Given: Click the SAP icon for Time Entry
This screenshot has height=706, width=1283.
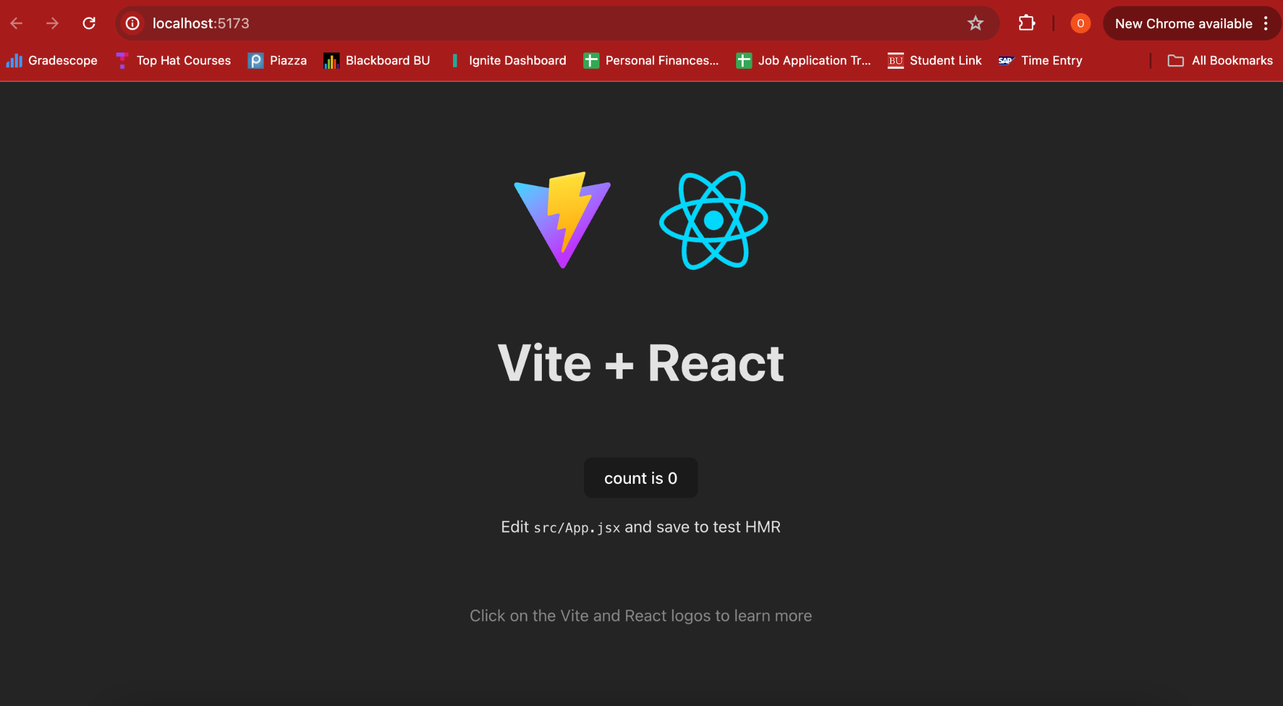Looking at the screenshot, I should (x=1005, y=60).
